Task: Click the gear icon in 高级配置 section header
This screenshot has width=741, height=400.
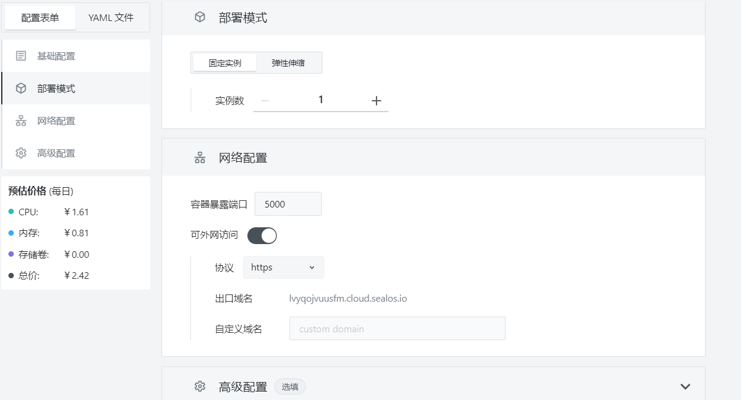Action: click(200, 386)
